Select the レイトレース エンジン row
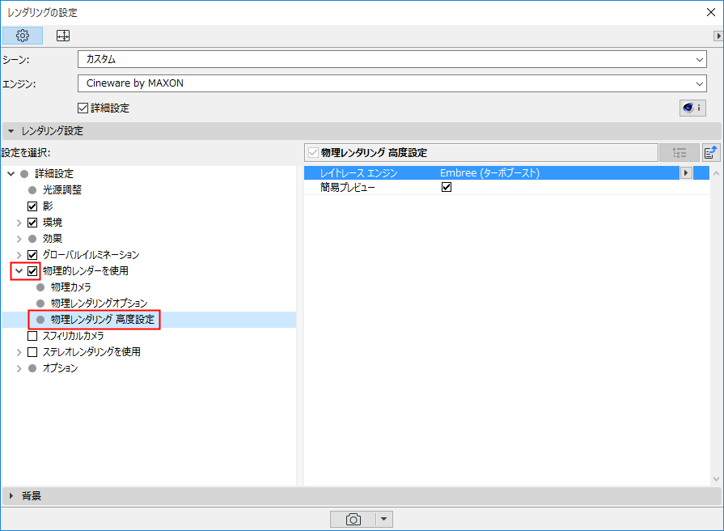The height and width of the screenshot is (531, 724). (x=506, y=173)
